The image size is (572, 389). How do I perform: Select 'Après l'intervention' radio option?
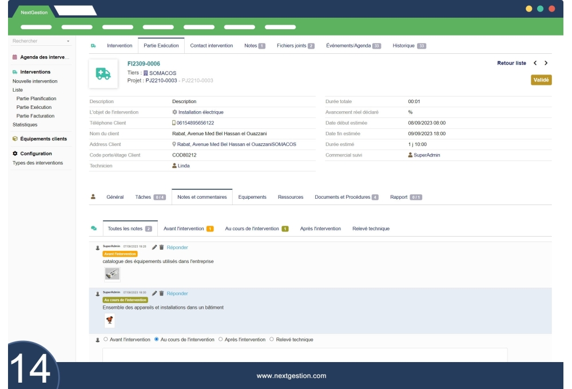(x=221, y=339)
